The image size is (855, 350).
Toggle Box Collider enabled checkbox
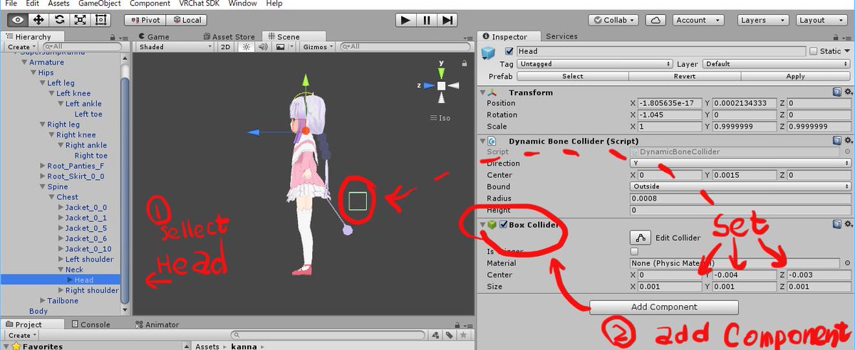503,225
